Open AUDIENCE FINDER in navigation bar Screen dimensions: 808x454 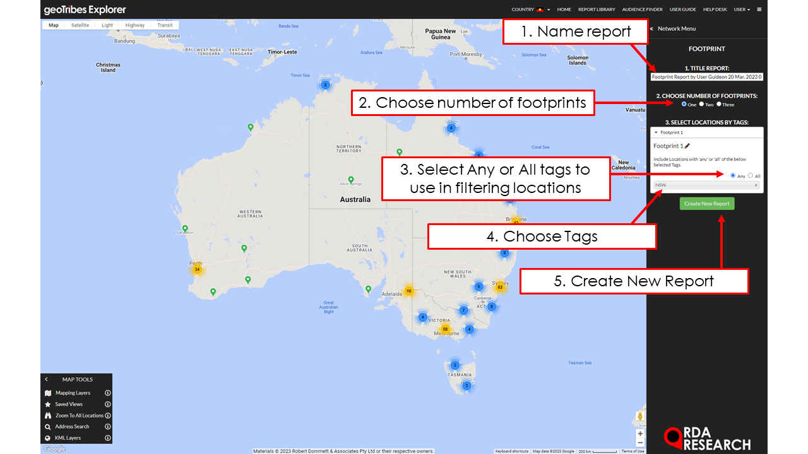pyautogui.click(x=643, y=9)
